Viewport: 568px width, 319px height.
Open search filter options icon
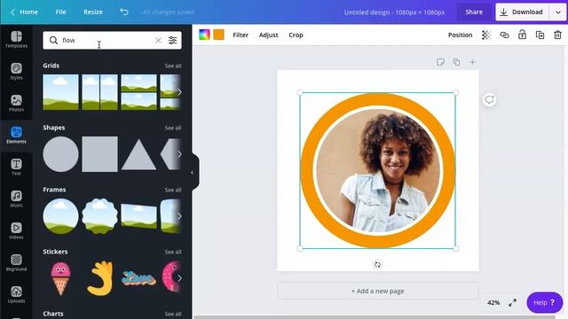tap(172, 40)
